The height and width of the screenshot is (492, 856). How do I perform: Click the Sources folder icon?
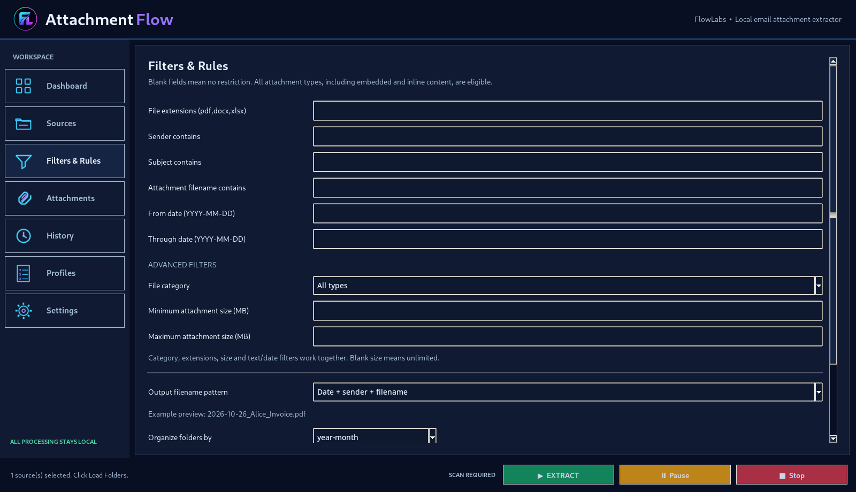(24, 124)
